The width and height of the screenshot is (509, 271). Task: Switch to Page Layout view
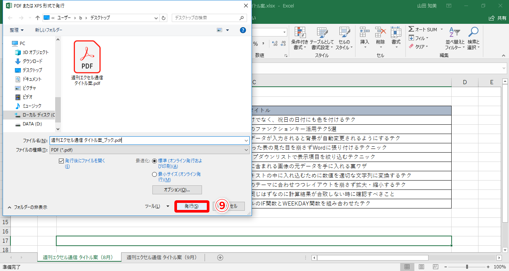coord(421,267)
